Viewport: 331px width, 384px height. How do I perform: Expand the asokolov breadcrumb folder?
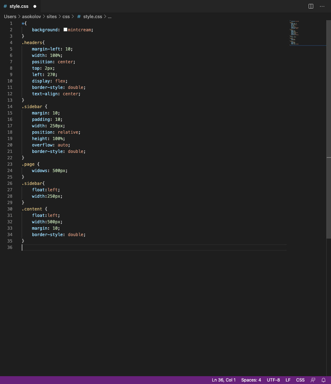[31, 16]
